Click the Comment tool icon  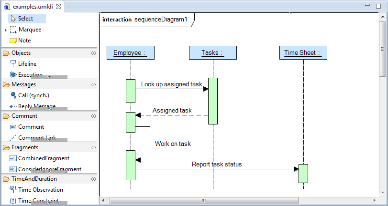(13, 127)
